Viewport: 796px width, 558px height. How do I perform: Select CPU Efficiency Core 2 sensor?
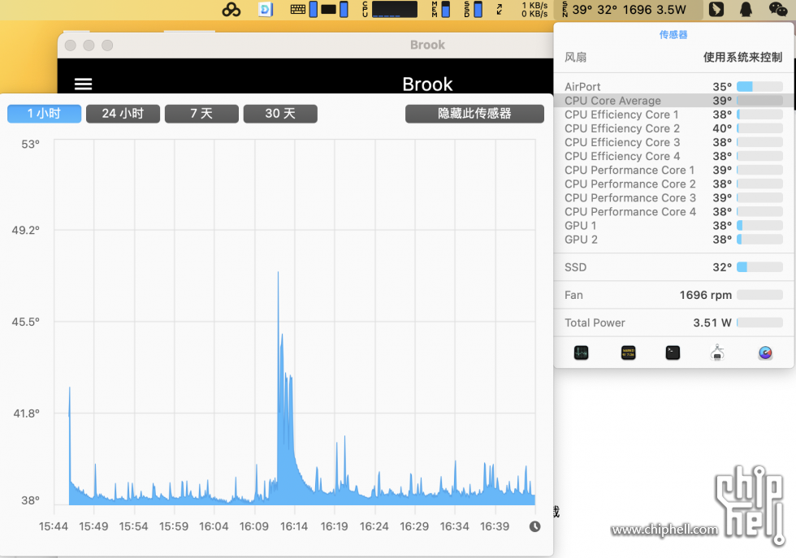(673, 128)
